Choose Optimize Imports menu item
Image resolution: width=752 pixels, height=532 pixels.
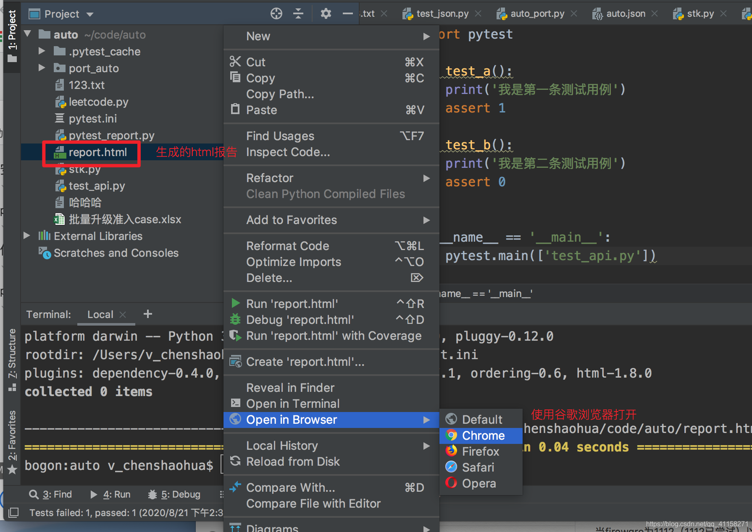pos(331,262)
